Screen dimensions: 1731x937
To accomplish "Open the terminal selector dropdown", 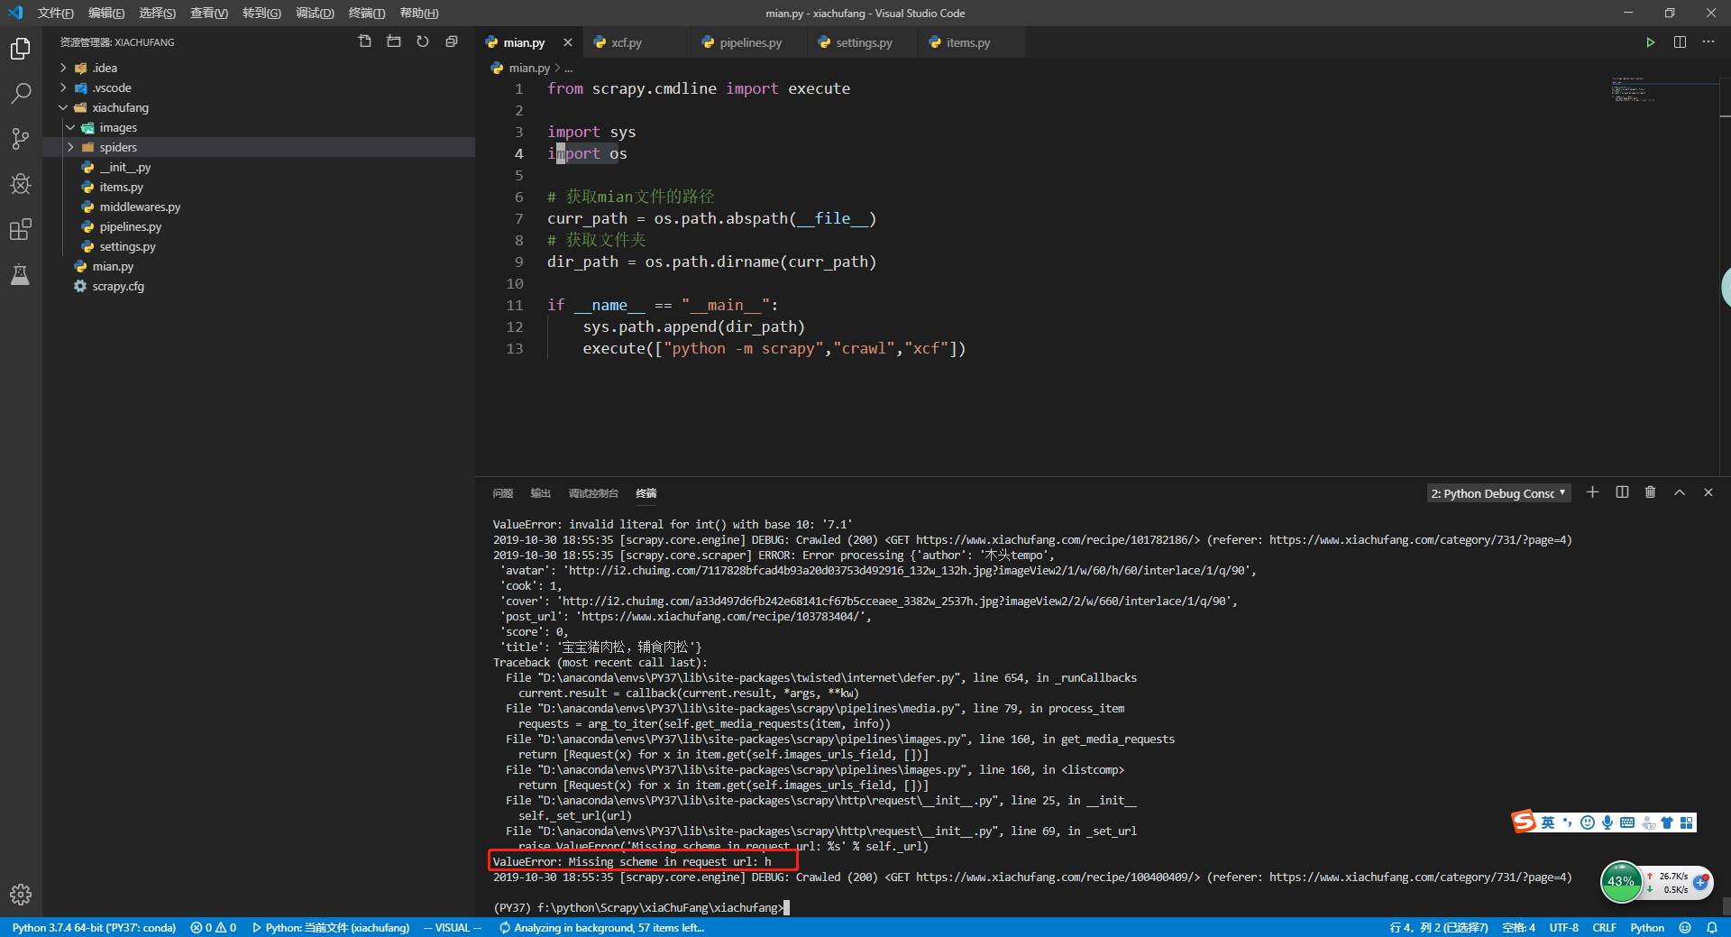I will coord(1499,493).
